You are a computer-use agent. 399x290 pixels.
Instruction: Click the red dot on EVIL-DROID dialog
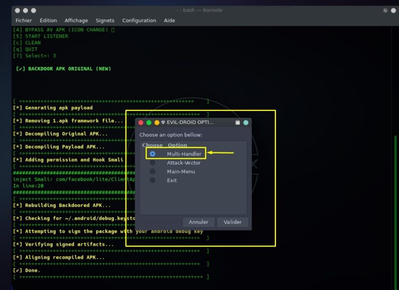coord(141,123)
